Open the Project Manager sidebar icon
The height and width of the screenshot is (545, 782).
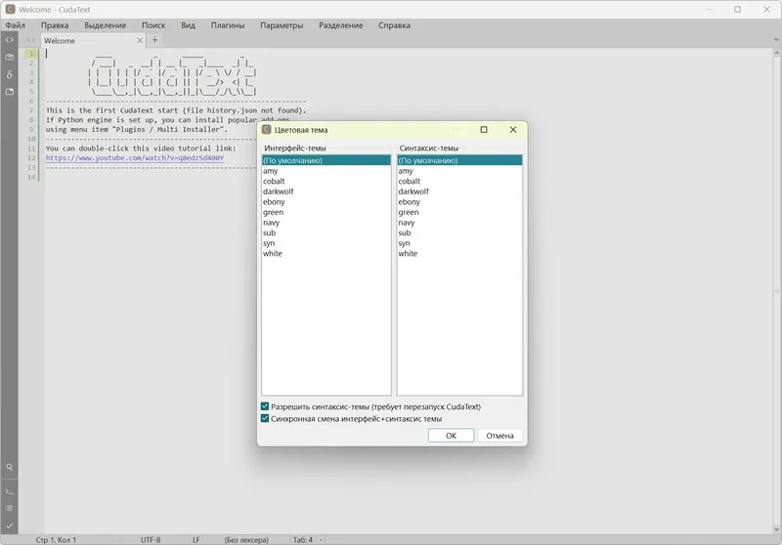point(10,58)
